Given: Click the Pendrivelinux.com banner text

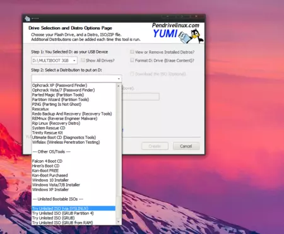Looking at the screenshot, I should click(x=175, y=25).
